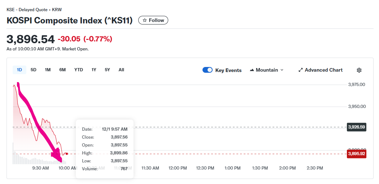Click the 12:00 PM axis label
Image resolution: width=379 pixels, height=184 pixels.
tap(178, 168)
